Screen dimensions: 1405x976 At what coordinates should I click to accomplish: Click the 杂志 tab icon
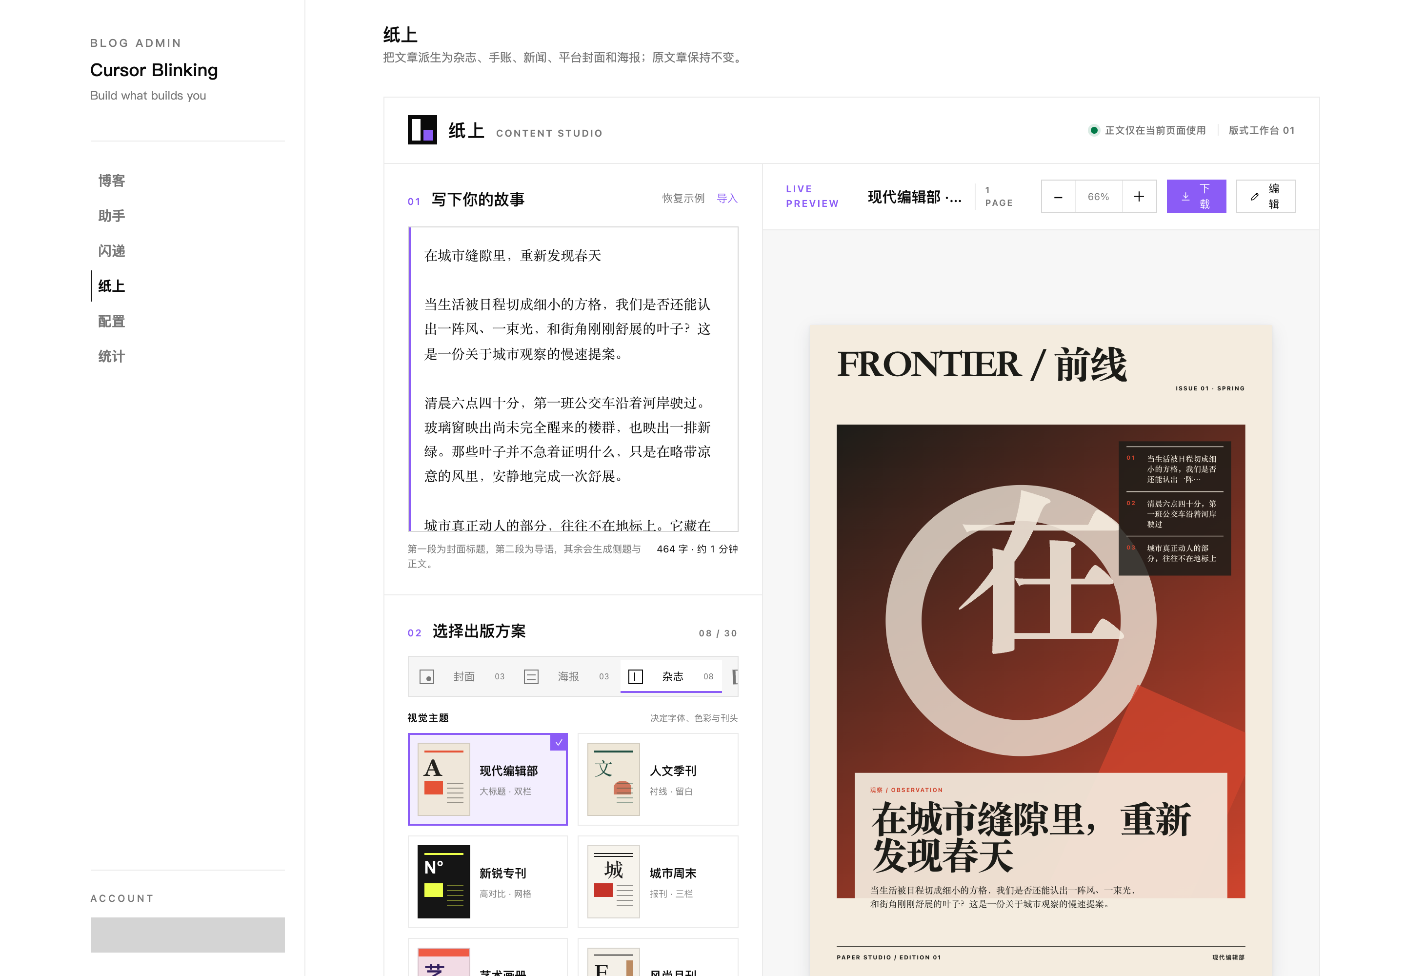click(x=636, y=676)
